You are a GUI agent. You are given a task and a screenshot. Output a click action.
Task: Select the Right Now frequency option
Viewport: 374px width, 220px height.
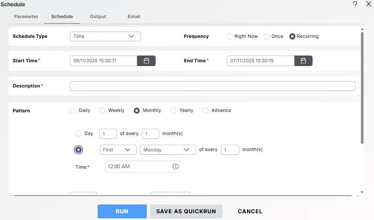tap(230, 37)
